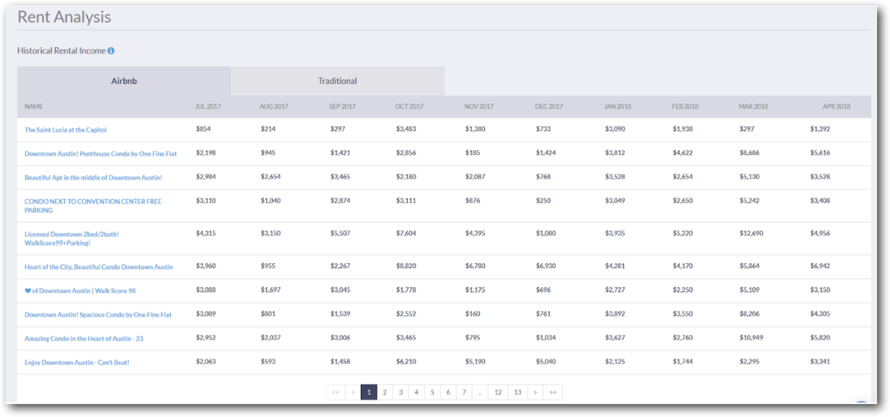Click the SEP 2017 column header
890x417 pixels.
pyautogui.click(x=343, y=107)
